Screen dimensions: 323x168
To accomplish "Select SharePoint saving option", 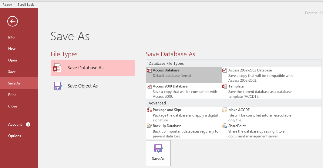I will click(259, 131).
